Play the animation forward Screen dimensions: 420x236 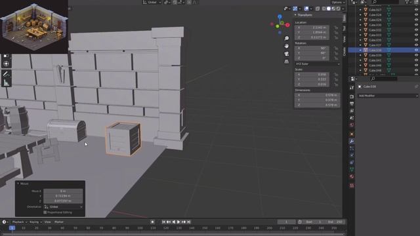coord(178,222)
